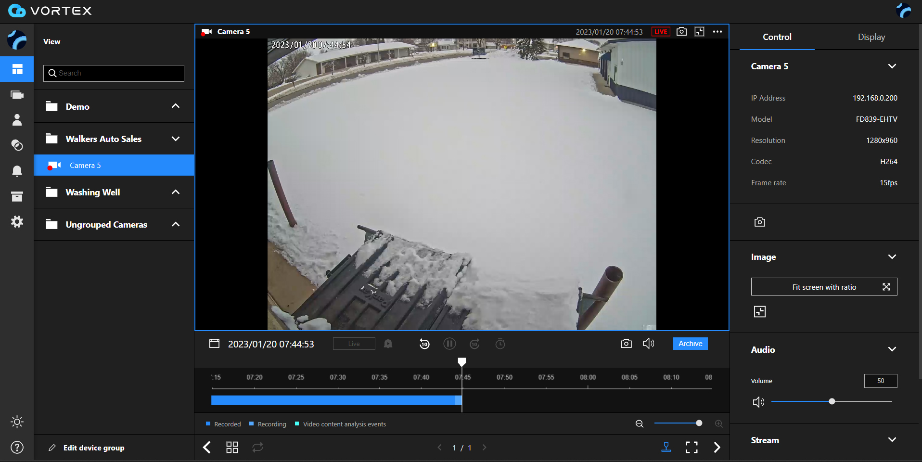Collapse the Camera 5 info section
Viewport: 922px width, 462px height.
(x=892, y=66)
